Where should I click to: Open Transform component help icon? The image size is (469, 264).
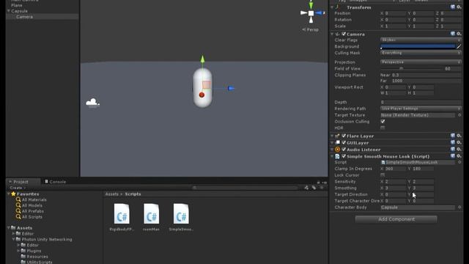pos(453,7)
